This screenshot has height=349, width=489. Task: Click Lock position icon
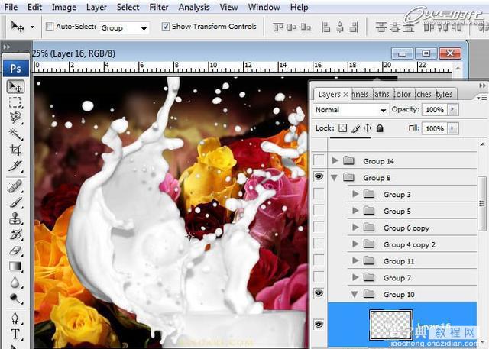point(368,128)
